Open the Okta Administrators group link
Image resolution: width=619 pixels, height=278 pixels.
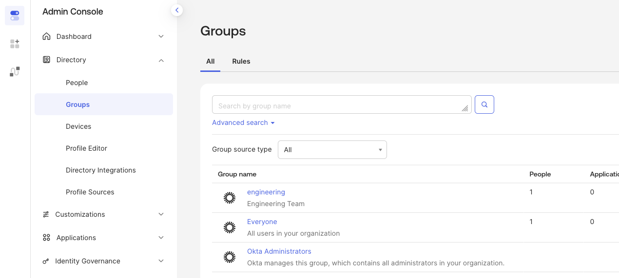[x=279, y=251]
